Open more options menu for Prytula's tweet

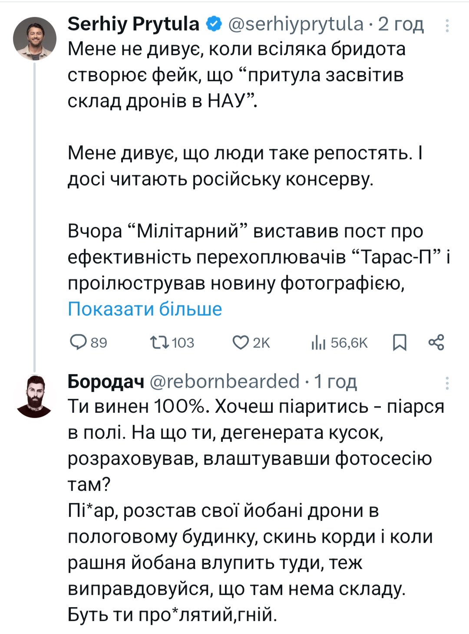(447, 26)
